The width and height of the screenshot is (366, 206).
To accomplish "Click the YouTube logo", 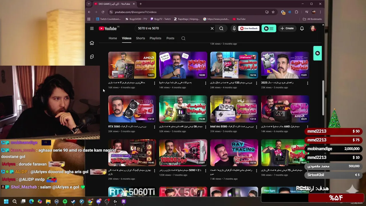I will point(108,28).
